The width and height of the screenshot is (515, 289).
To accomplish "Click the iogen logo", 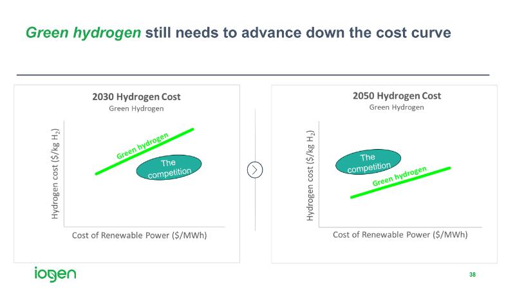I will [55, 274].
